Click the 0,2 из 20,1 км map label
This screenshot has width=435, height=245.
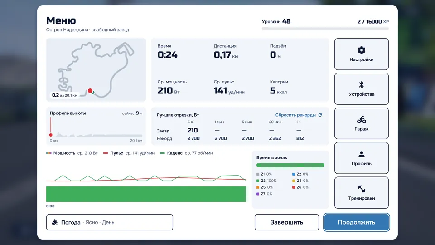(65, 95)
